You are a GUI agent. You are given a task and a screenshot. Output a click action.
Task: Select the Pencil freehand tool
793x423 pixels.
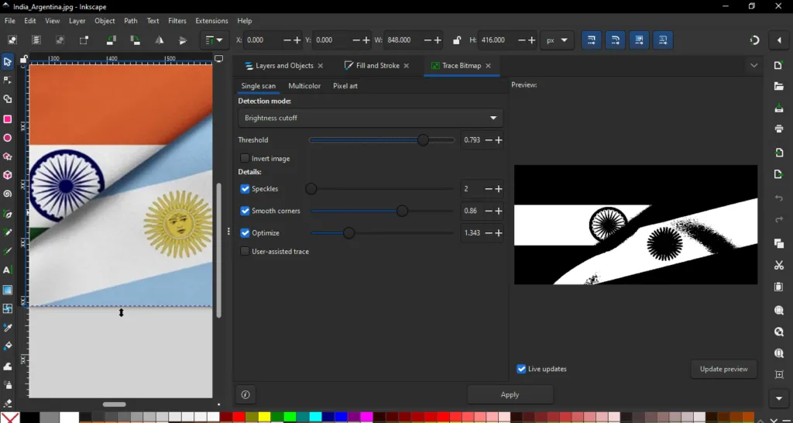pos(8,232)
